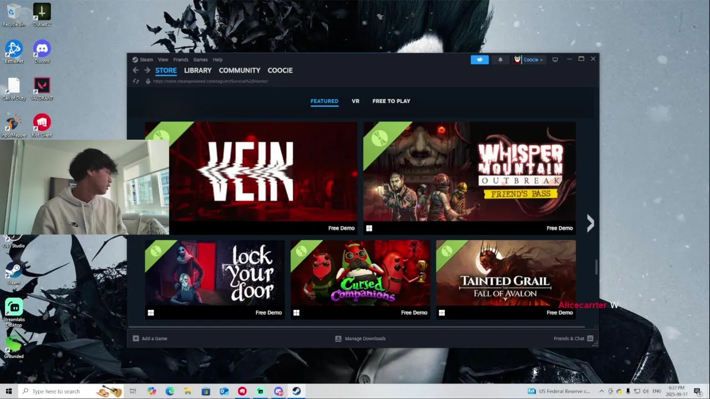
Task: Select the Grounded desktop icon
Action: point(14,348)
